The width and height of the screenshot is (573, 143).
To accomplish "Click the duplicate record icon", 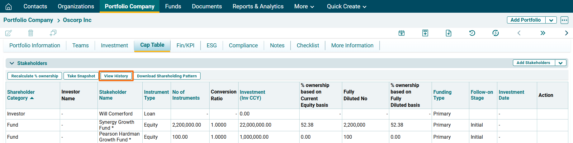I will point(53,33).
